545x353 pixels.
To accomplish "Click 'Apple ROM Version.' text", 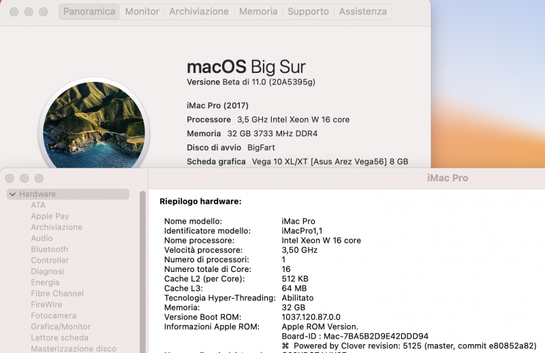I will (320, 326).
